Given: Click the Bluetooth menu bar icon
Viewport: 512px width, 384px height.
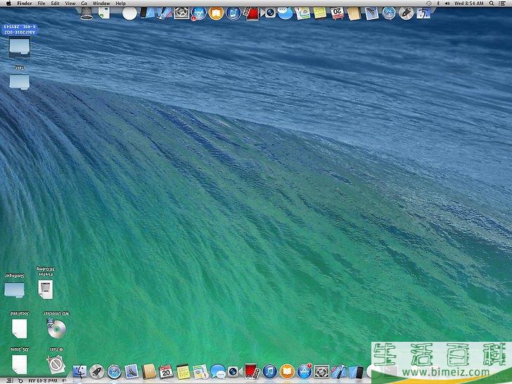Looking at the screenshot, I should (439, 4).
